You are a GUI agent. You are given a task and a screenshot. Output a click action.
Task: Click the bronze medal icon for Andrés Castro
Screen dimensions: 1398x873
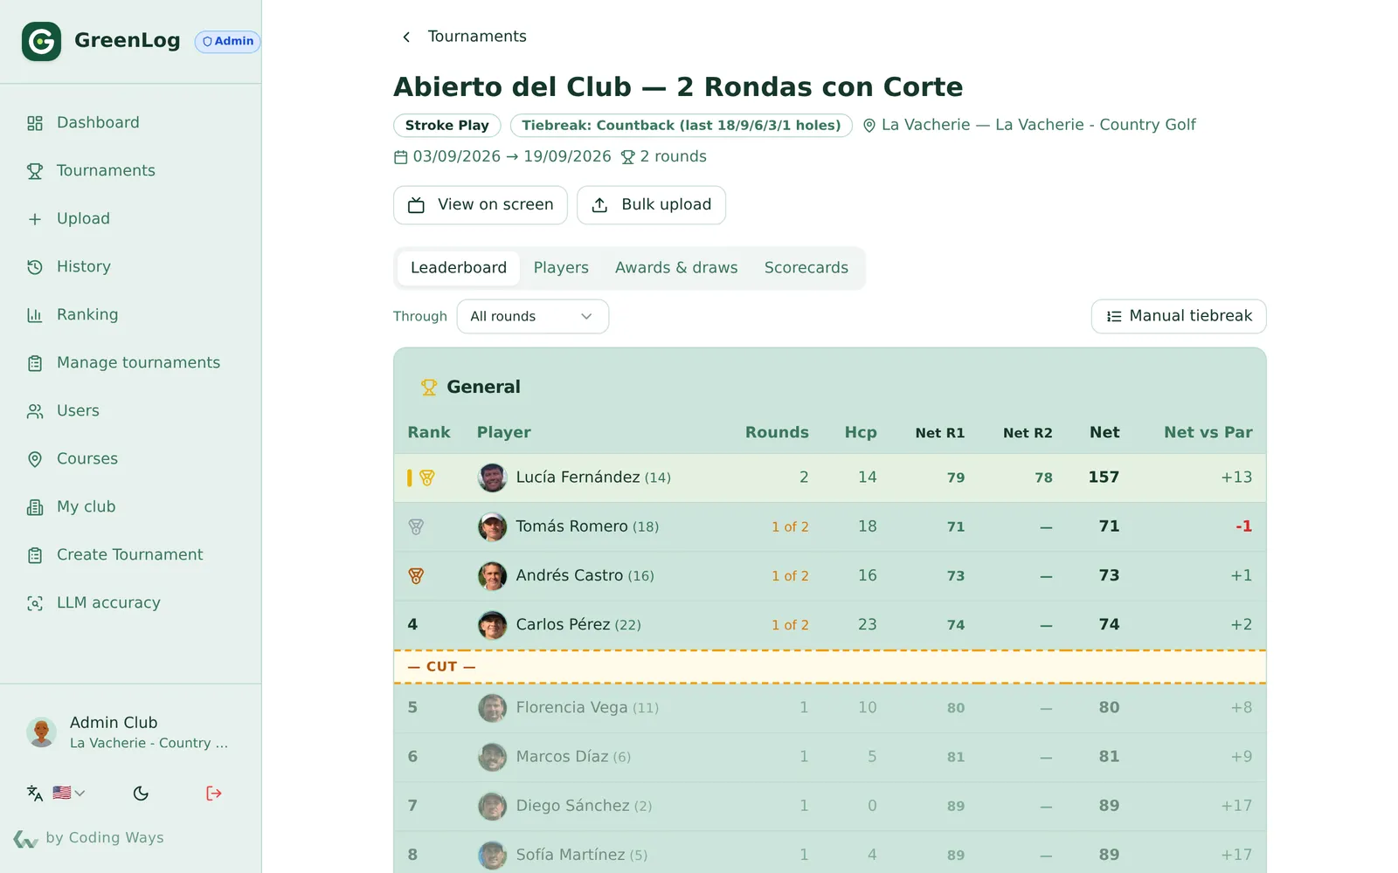pos(416,575)
